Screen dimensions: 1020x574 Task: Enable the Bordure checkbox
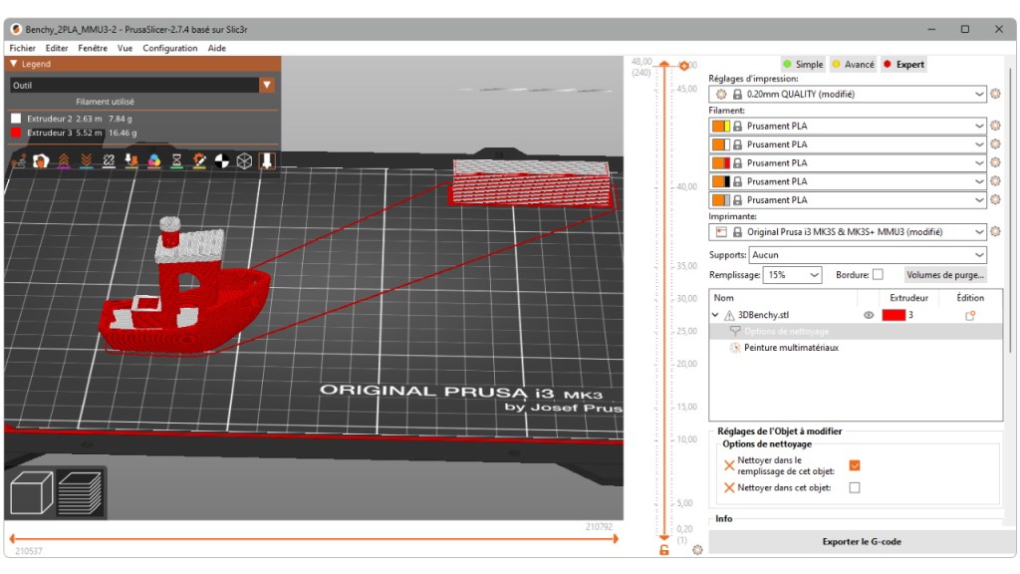(x=878, y=275)
